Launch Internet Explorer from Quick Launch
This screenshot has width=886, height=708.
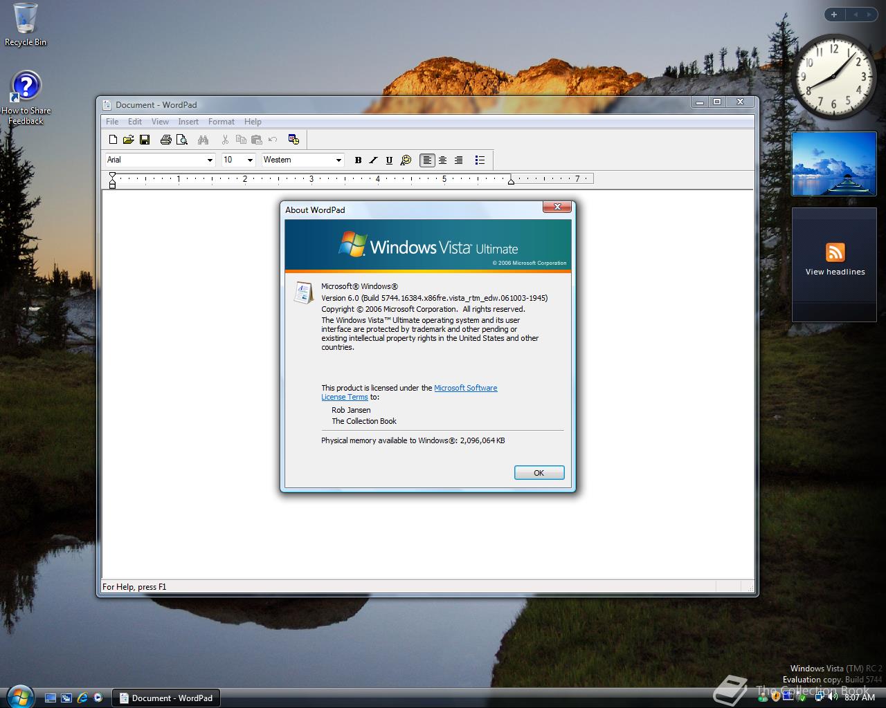82,698
